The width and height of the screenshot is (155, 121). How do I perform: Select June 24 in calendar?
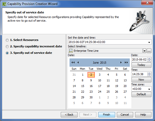[x=100, y=92]
